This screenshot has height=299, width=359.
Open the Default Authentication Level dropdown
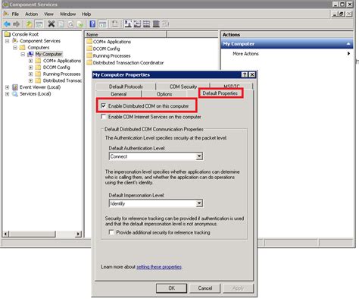point(199,156)
